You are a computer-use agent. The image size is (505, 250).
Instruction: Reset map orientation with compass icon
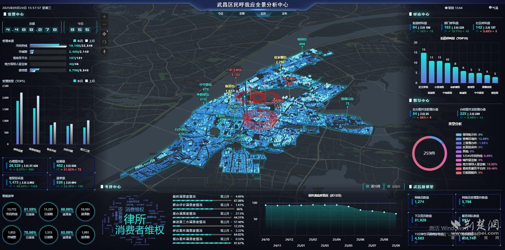pos(104,52)
